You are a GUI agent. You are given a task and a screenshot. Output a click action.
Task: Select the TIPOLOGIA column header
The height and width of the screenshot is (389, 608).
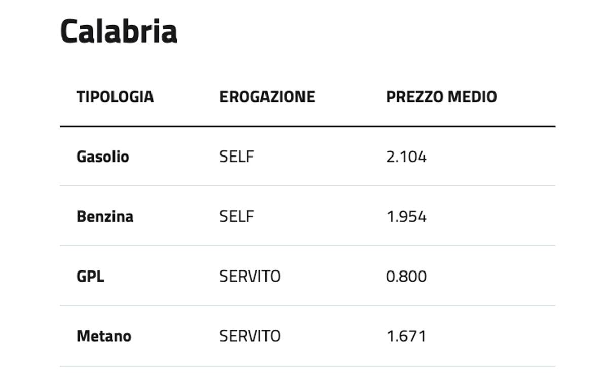tap(115, 96)
